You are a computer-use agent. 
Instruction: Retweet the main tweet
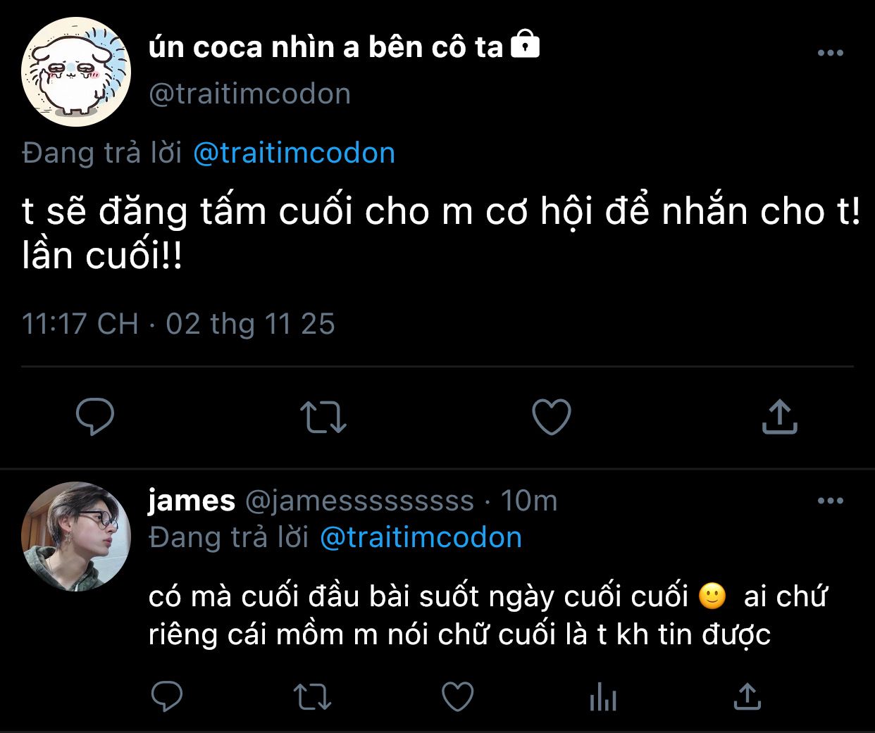click(323, 417)
